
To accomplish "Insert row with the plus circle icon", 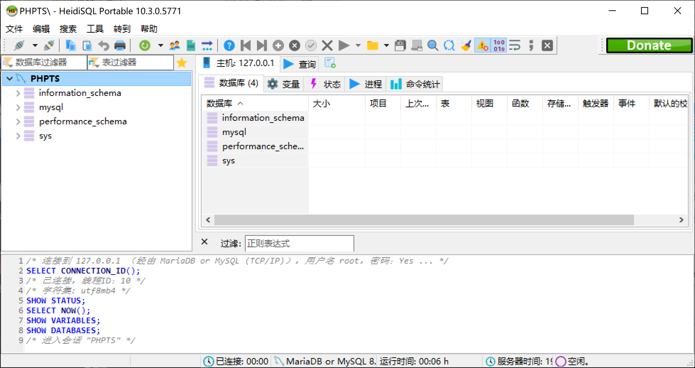I will tap(278, 45).
